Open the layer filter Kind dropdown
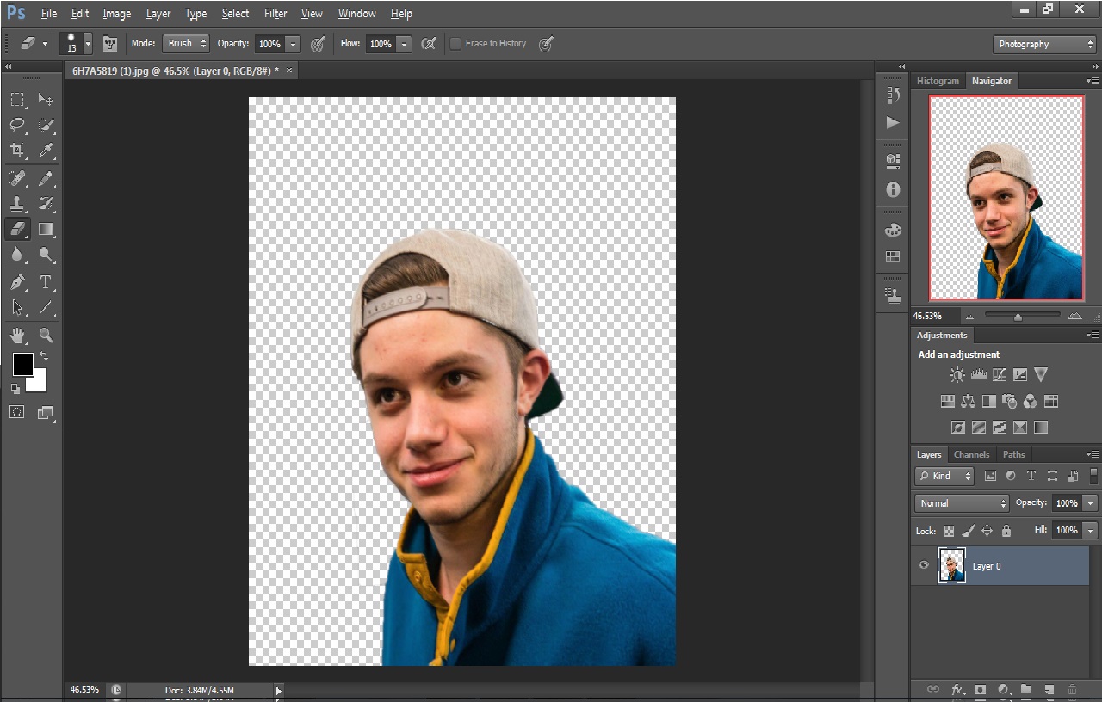The height and width of the screenshot is (702, 1102). pyautogui.click(x=944, y=476)
